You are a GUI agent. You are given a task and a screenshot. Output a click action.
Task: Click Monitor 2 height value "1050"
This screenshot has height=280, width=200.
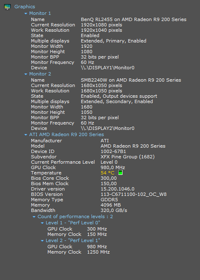click(87, 112)
